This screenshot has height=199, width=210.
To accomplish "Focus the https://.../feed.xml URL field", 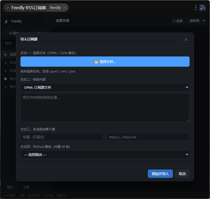I will 148,137.
